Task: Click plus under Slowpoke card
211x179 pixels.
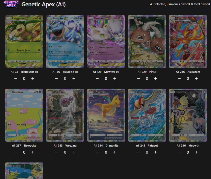Action: (x=33, y=152)
